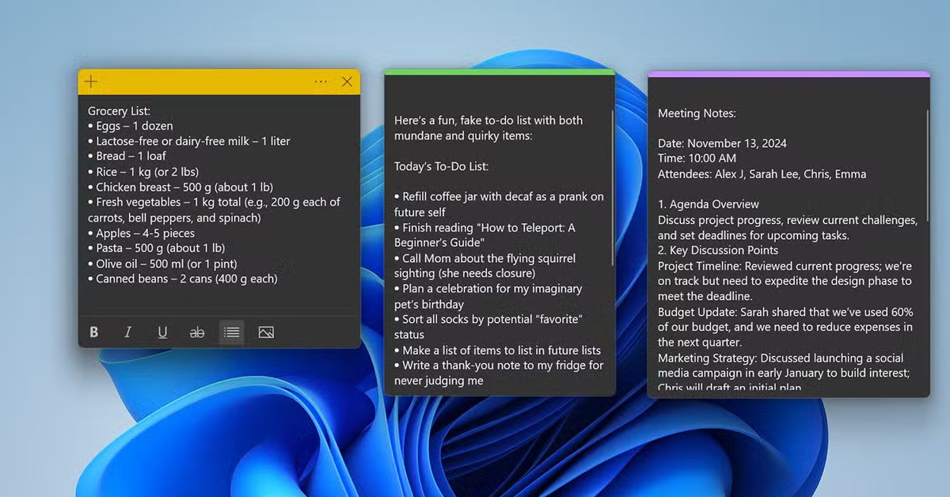The image size is (950, 497).
Task: Toggle underline formatting in the note toolbar
Action: pyautogui.click(x=162, y=332)
